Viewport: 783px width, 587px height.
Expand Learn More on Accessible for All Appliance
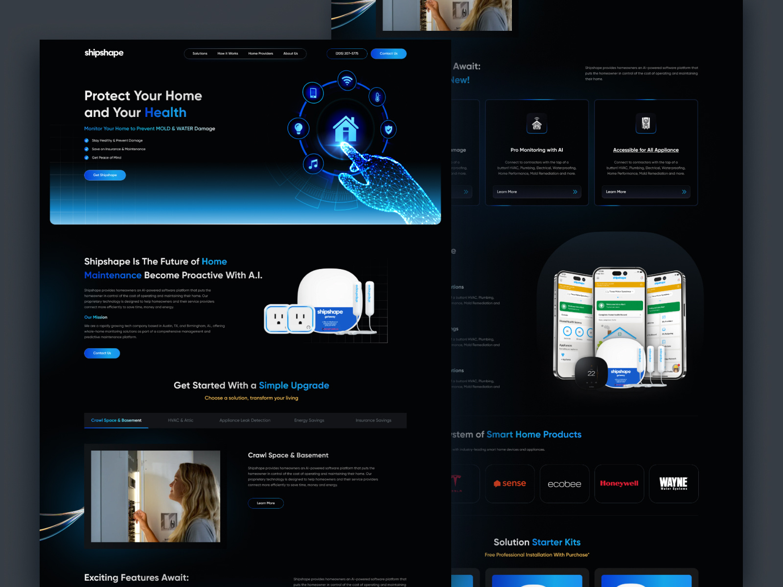[x=616, y=192]
